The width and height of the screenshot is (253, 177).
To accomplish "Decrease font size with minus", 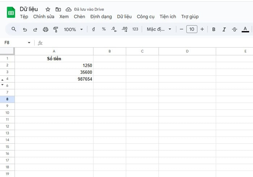I will pos(181,29).
